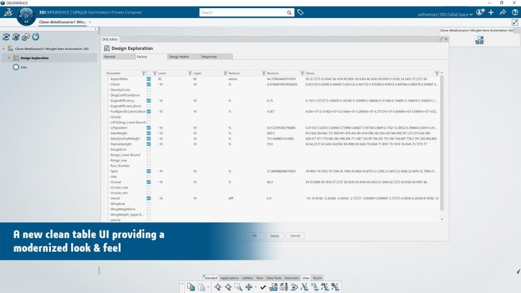Collapse the Clone-BetaScenario1 root tree node
521x293 pixels.
point(4,49)
